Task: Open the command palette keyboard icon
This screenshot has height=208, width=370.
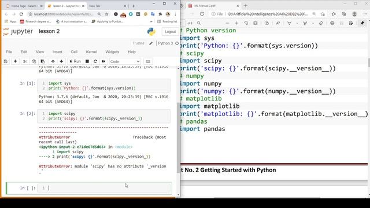Action: point(148,62)
